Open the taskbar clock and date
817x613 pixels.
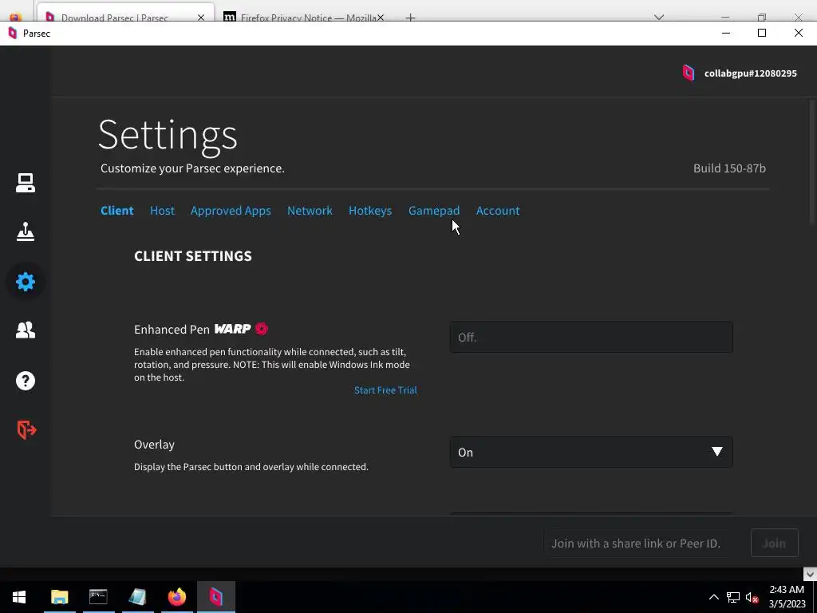pos(787,597)
